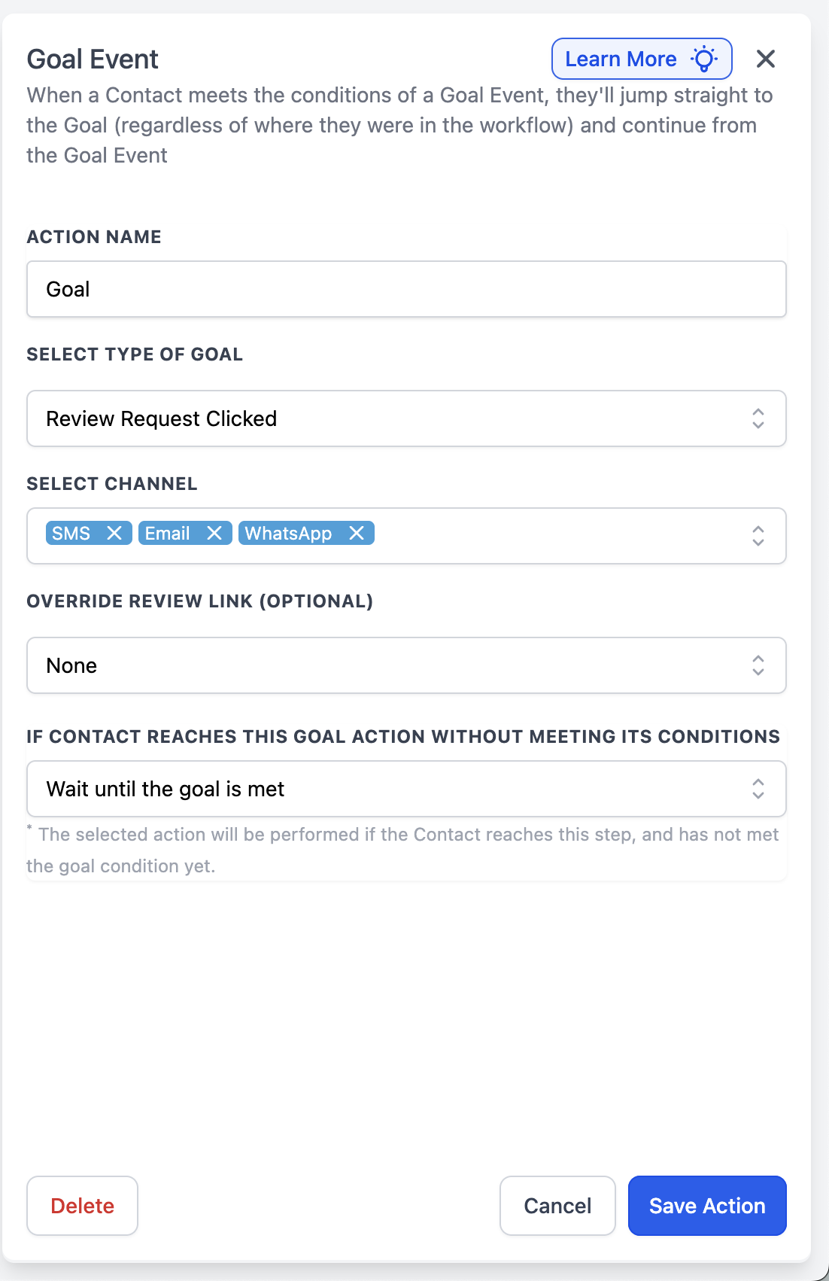Open the Override Review Link None dropdown
This screenshot has width=829, height=1281.
[x=376, y=665]
